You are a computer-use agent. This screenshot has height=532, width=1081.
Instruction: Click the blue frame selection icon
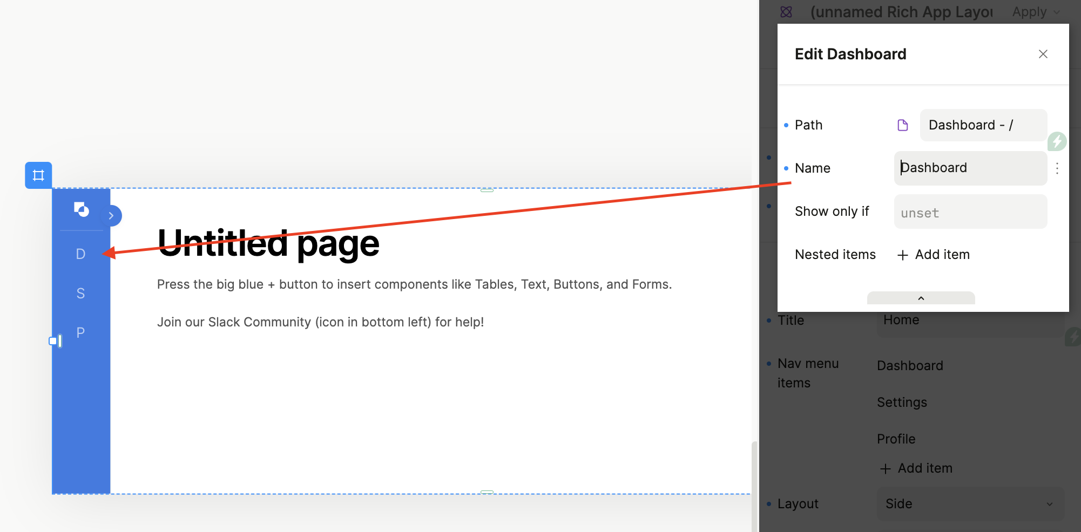click(x=38, y=175)
